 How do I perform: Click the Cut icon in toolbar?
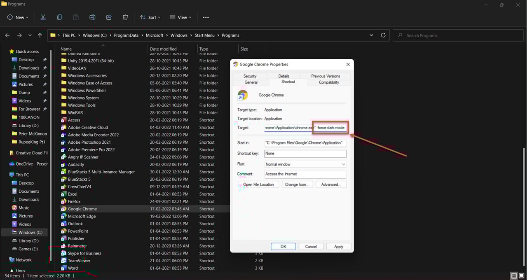point(43,17)
